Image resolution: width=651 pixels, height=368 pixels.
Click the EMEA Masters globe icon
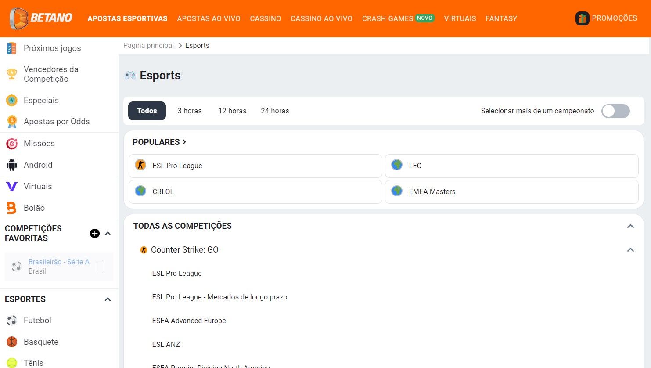coord(397,191)
